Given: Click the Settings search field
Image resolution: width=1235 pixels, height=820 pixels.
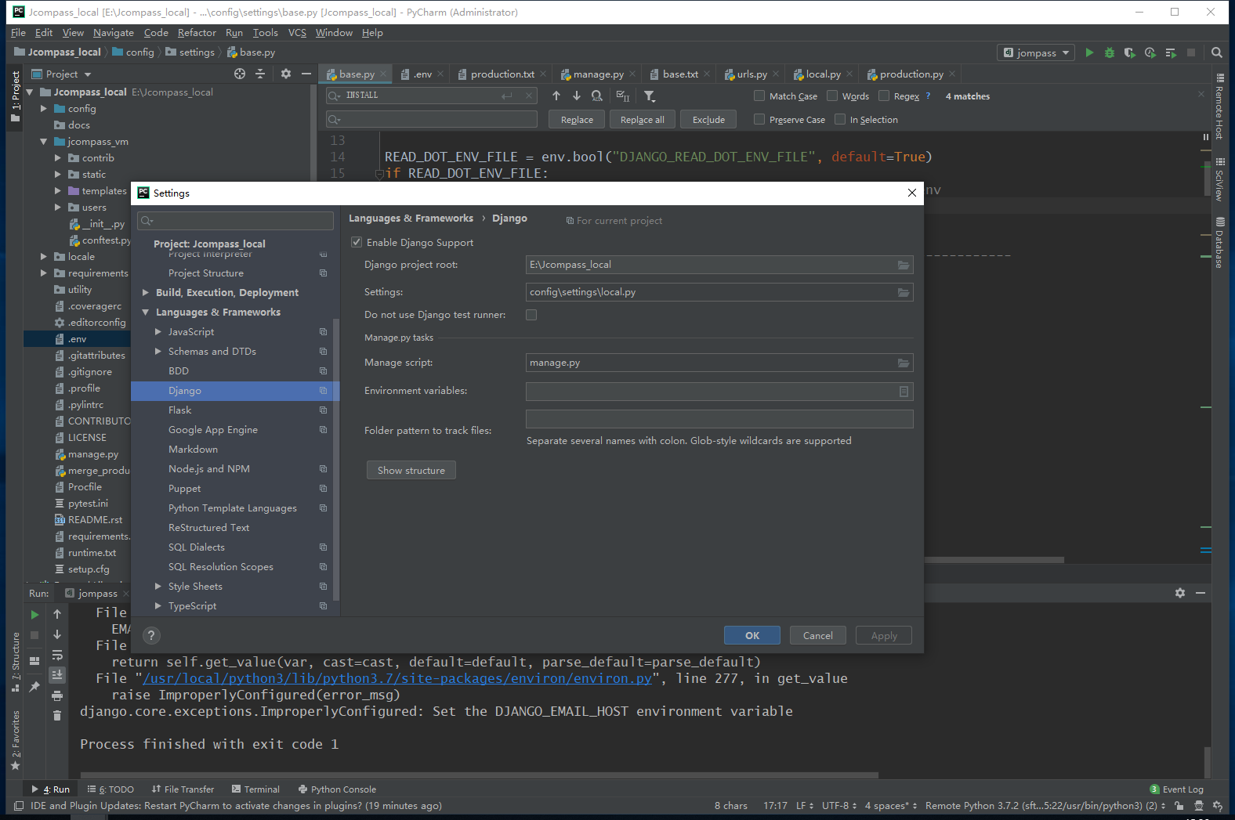Looking at the screenshot, I should 235,221.
